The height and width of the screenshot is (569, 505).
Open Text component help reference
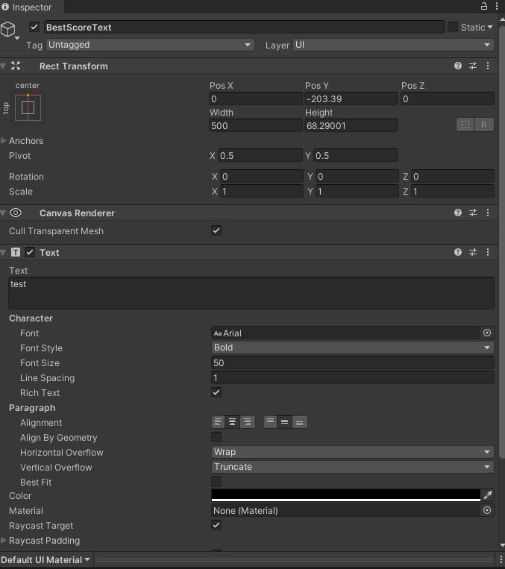coord(458,252)
